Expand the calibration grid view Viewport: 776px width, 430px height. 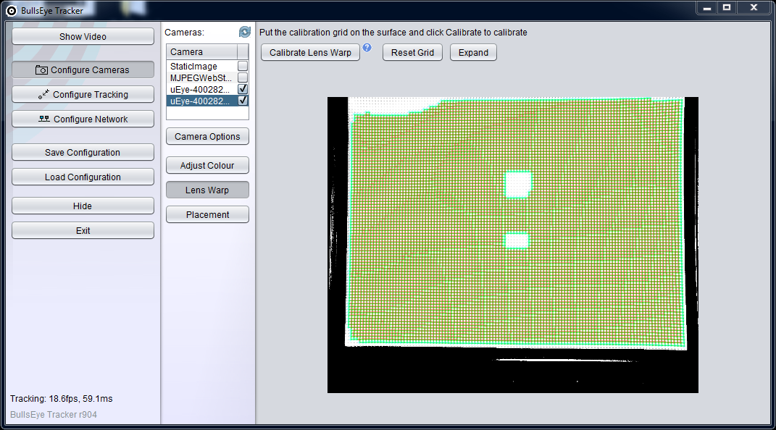(473, 53)
